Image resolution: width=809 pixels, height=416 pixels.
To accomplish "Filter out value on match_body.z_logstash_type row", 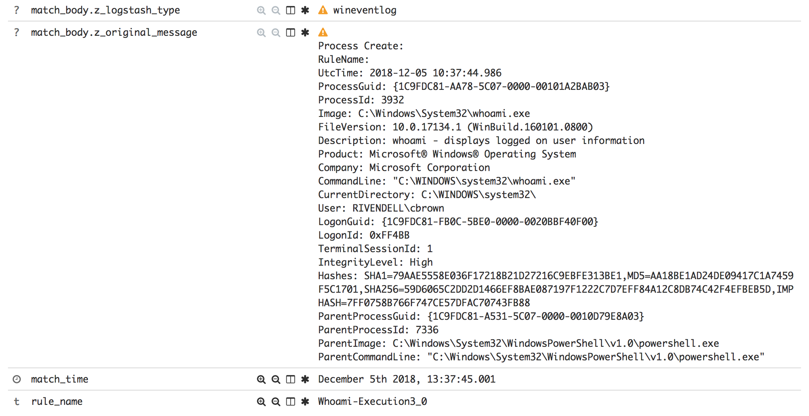I will 276,10.
